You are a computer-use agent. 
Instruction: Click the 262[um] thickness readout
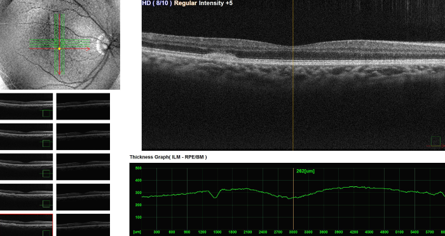[x=305, y=171]
